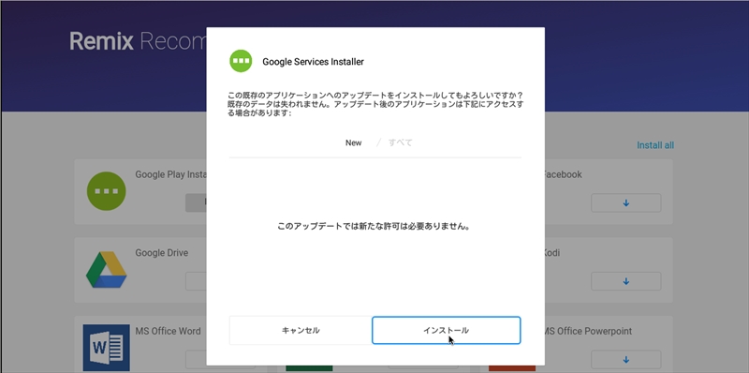Click the MS Office Word label
The height and width of the screenshot is (373, 749).
[168, 331]
